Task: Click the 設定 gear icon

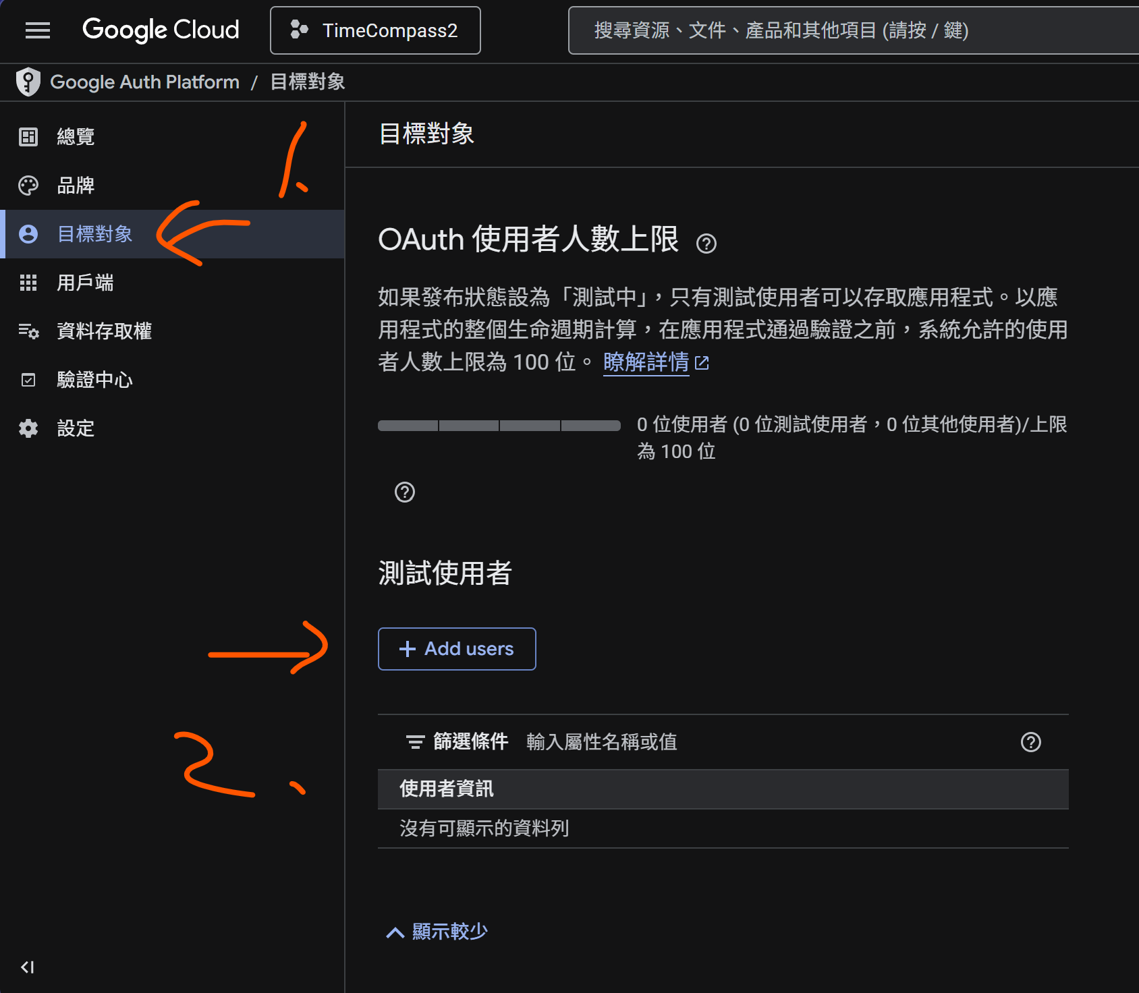Action: click(28, 428)
